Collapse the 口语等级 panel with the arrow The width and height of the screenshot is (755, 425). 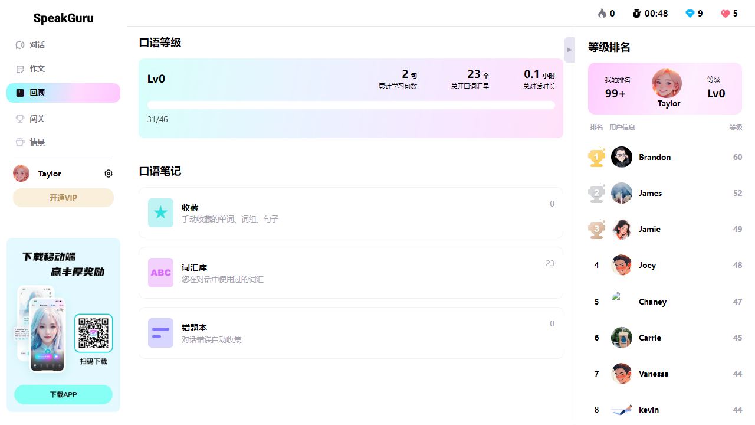pos(569,50)
